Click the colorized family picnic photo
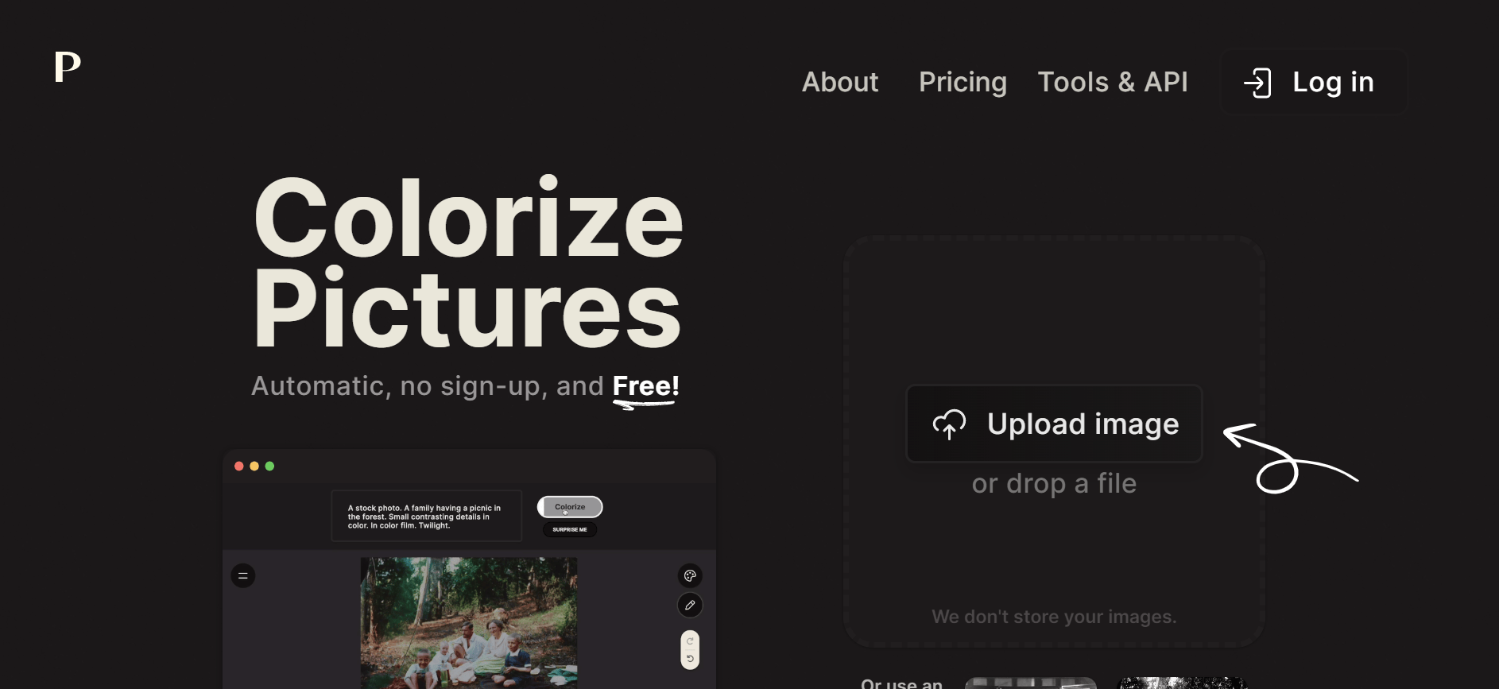Image resolution: width=1499 pixels, height=689 pixels. [x=469, y=623]
